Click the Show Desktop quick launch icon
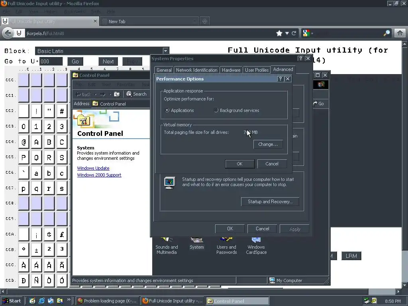Image resolution: width=408 pixels, height=306 pixels. pos(32,301)
